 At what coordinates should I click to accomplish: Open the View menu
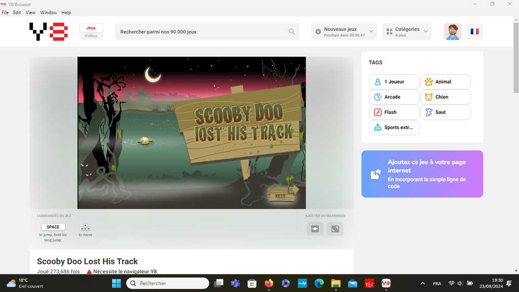30,12
